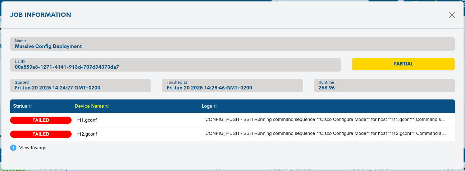Image resolution: width=465 pixels, height=171 pixels.
Task: Click the Started timestamp field
Action: [81, 85]
